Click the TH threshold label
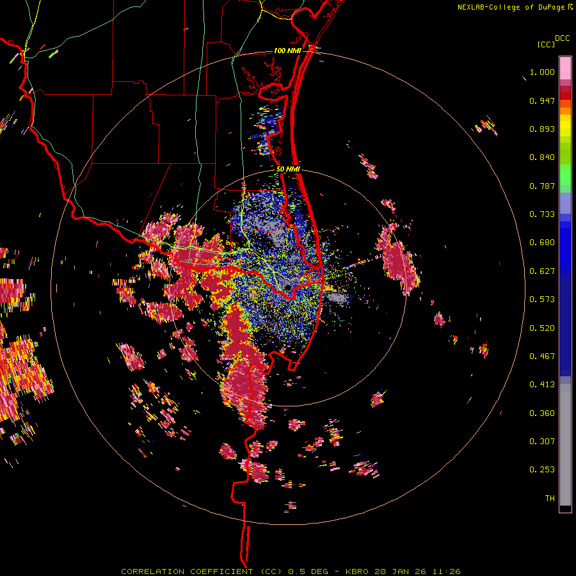 click(x=550, y=499)
